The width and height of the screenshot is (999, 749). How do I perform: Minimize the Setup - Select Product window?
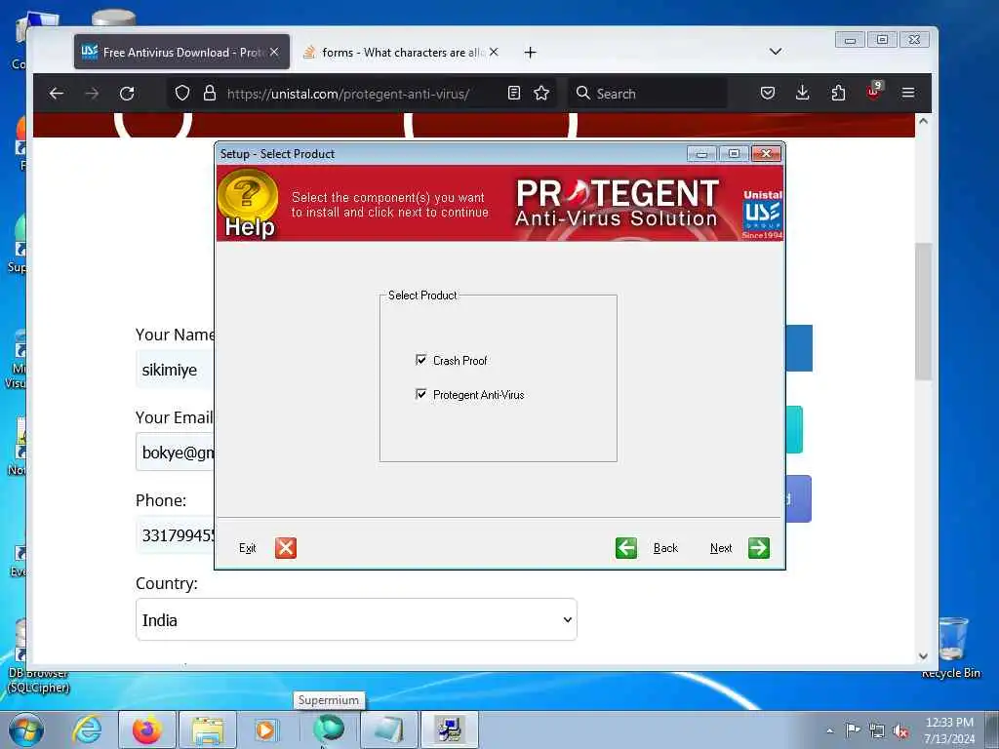[701, 153]
